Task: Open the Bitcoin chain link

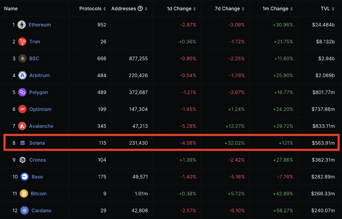Action: click(39, 194)
